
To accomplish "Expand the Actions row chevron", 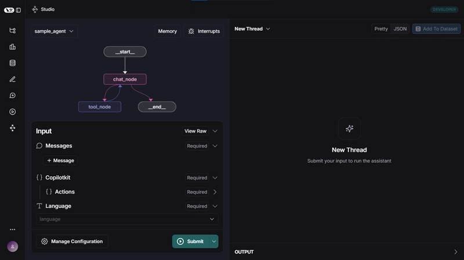I will [x=215, y=192].
